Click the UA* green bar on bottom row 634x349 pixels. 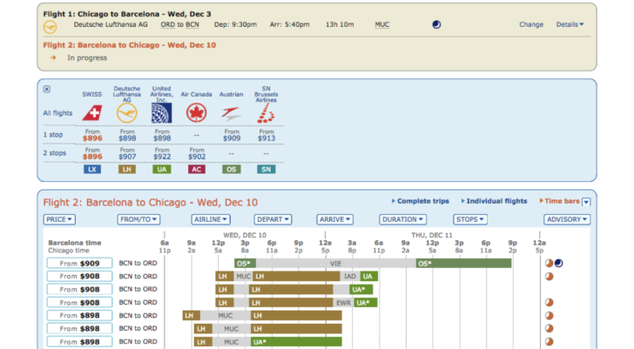[x=296, y=342]
